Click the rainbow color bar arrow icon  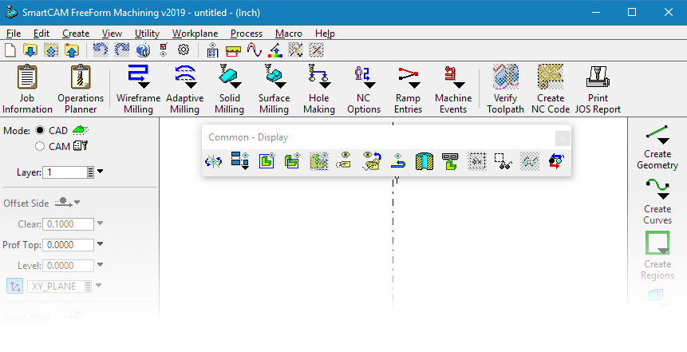point(275,50)
